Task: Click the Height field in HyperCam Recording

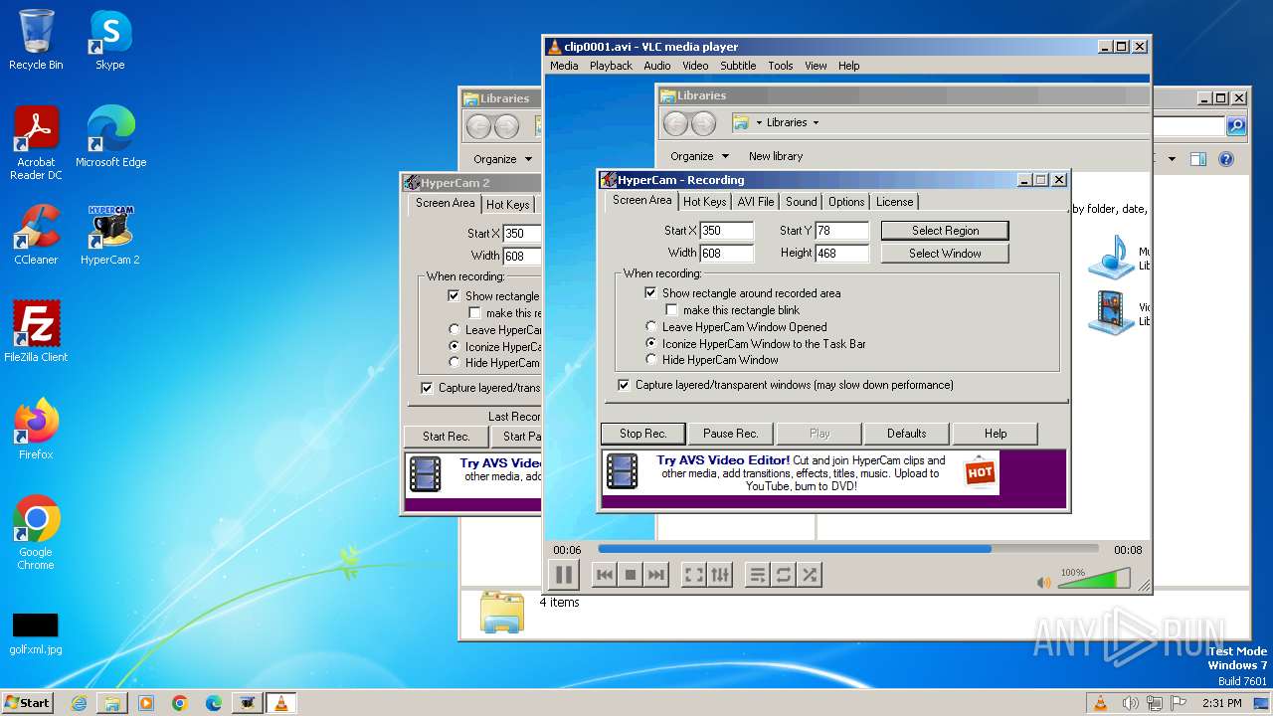Action: click(x=841, y=254)
